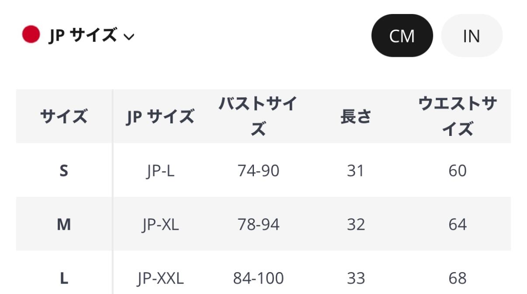527x294 pixels.
Task: Select the S size row label
Action: [64, 170]
